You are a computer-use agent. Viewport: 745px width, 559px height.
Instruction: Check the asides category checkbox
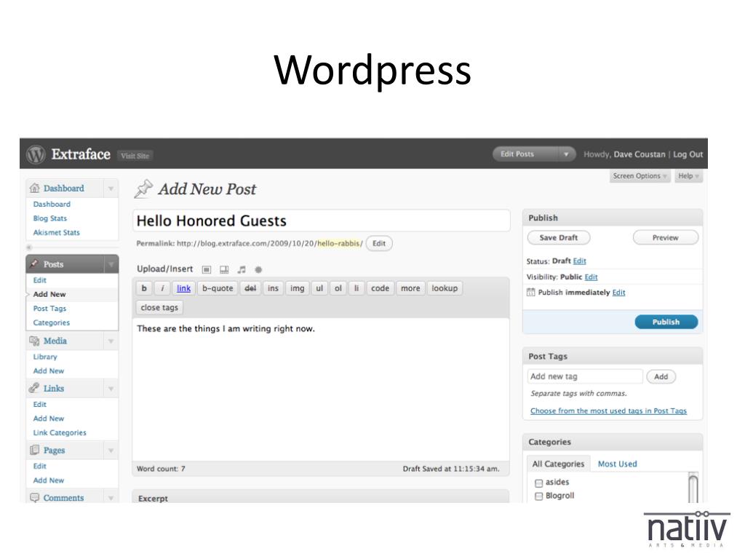pyautogui.click(x=539, y=483)
